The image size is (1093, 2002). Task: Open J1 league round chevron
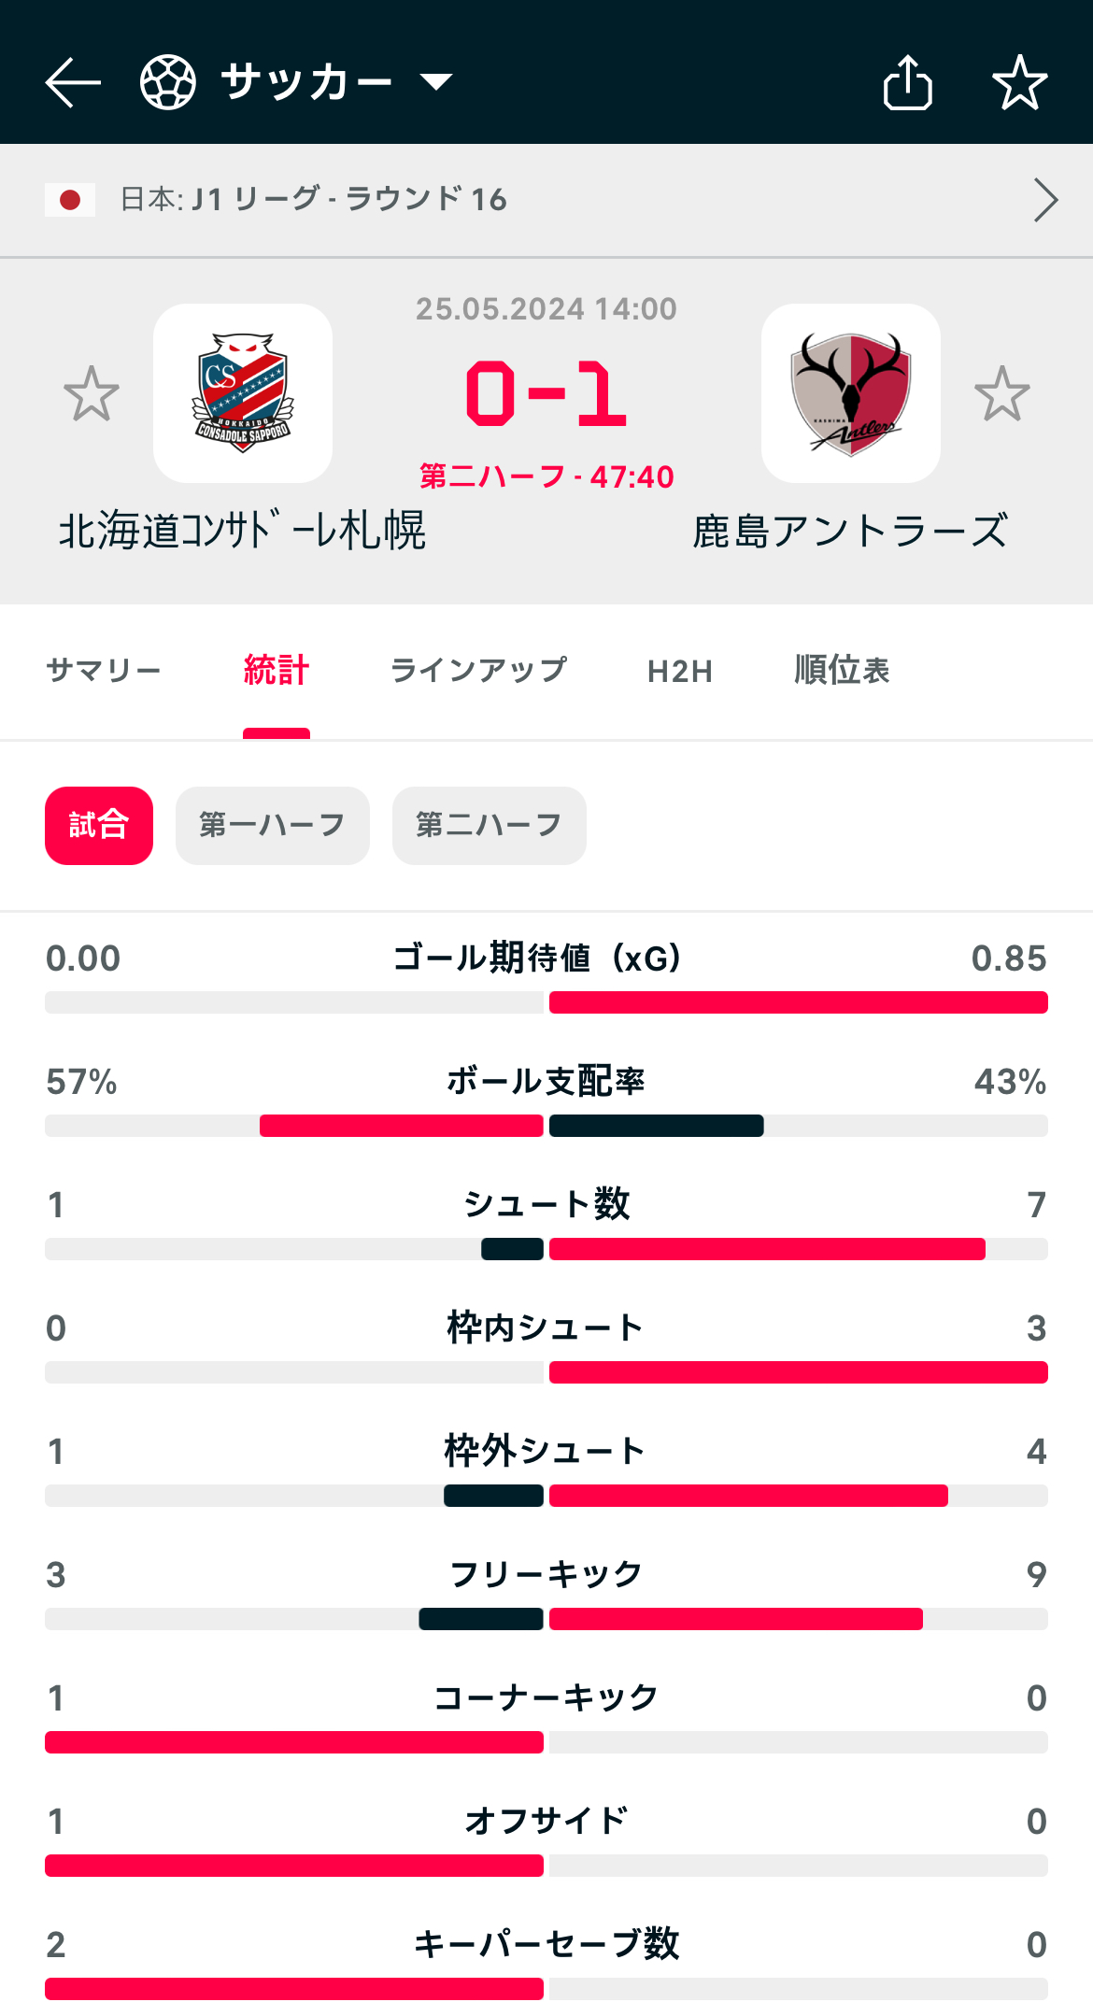pos(1045,200)
